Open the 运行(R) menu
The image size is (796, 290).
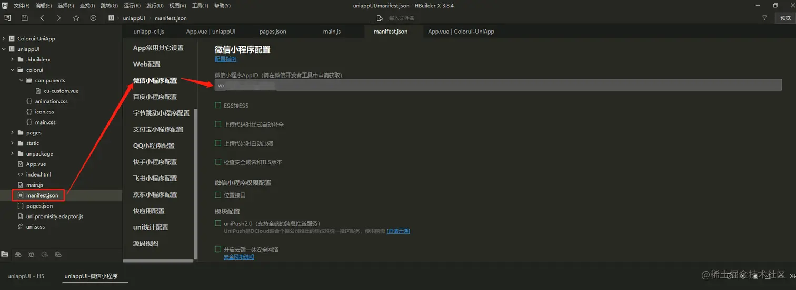[132, 6]
